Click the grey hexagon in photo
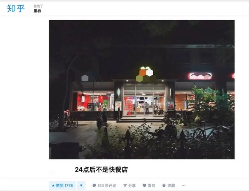The height and width of the screenshot is (191, 249). [85, 78]
